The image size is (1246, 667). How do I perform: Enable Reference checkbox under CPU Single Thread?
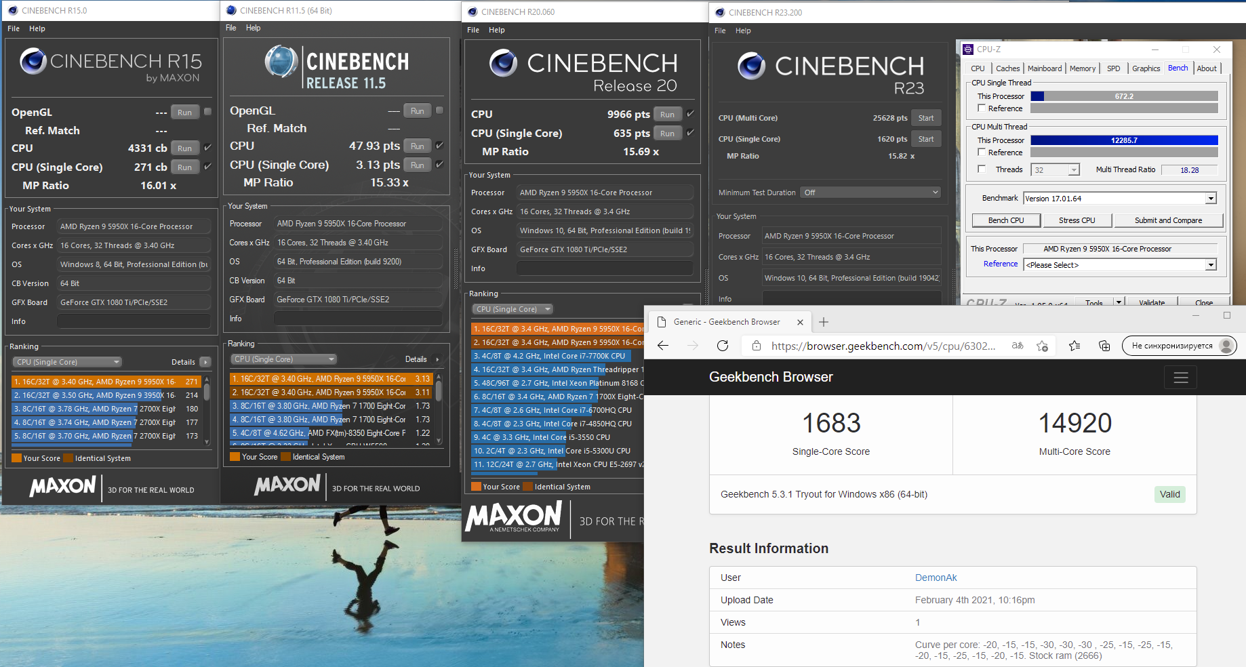click(x=982, y=108)
